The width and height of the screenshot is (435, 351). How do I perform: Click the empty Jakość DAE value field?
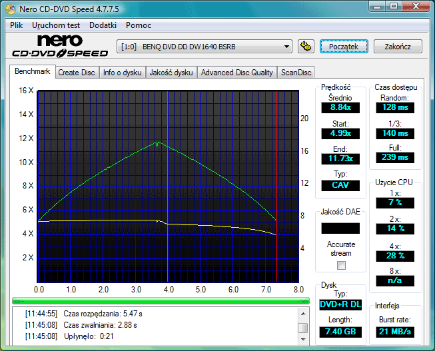(340, 228)
